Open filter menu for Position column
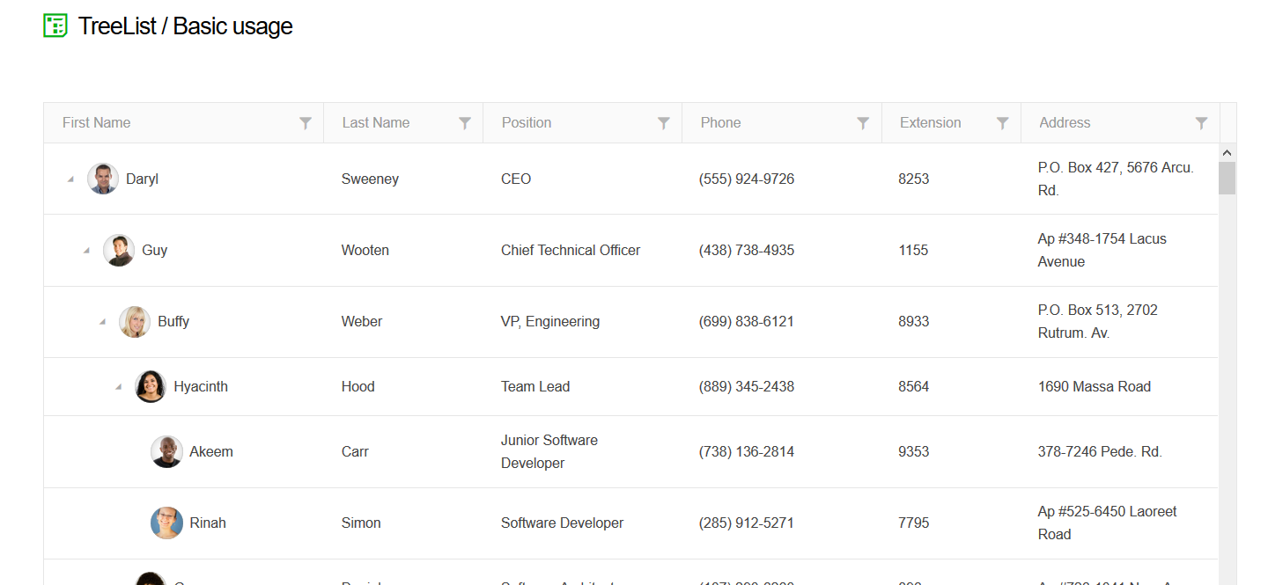The image size is (1268, 585). point(664,123)
